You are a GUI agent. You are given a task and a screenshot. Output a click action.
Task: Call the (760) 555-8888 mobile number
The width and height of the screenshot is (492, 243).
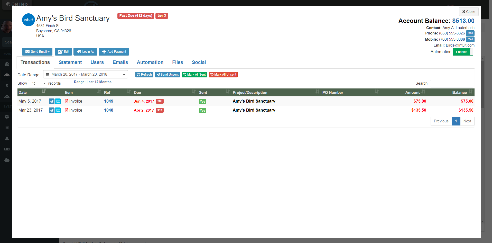click(470, 39)
